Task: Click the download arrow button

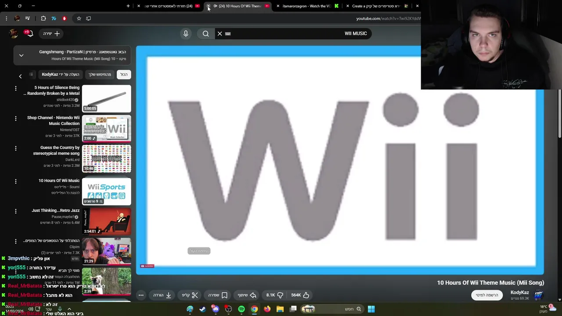Action: click(x=162, y=295)
